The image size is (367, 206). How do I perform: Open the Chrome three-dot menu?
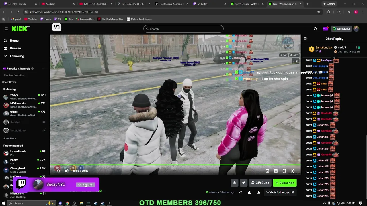coord(363,12)
